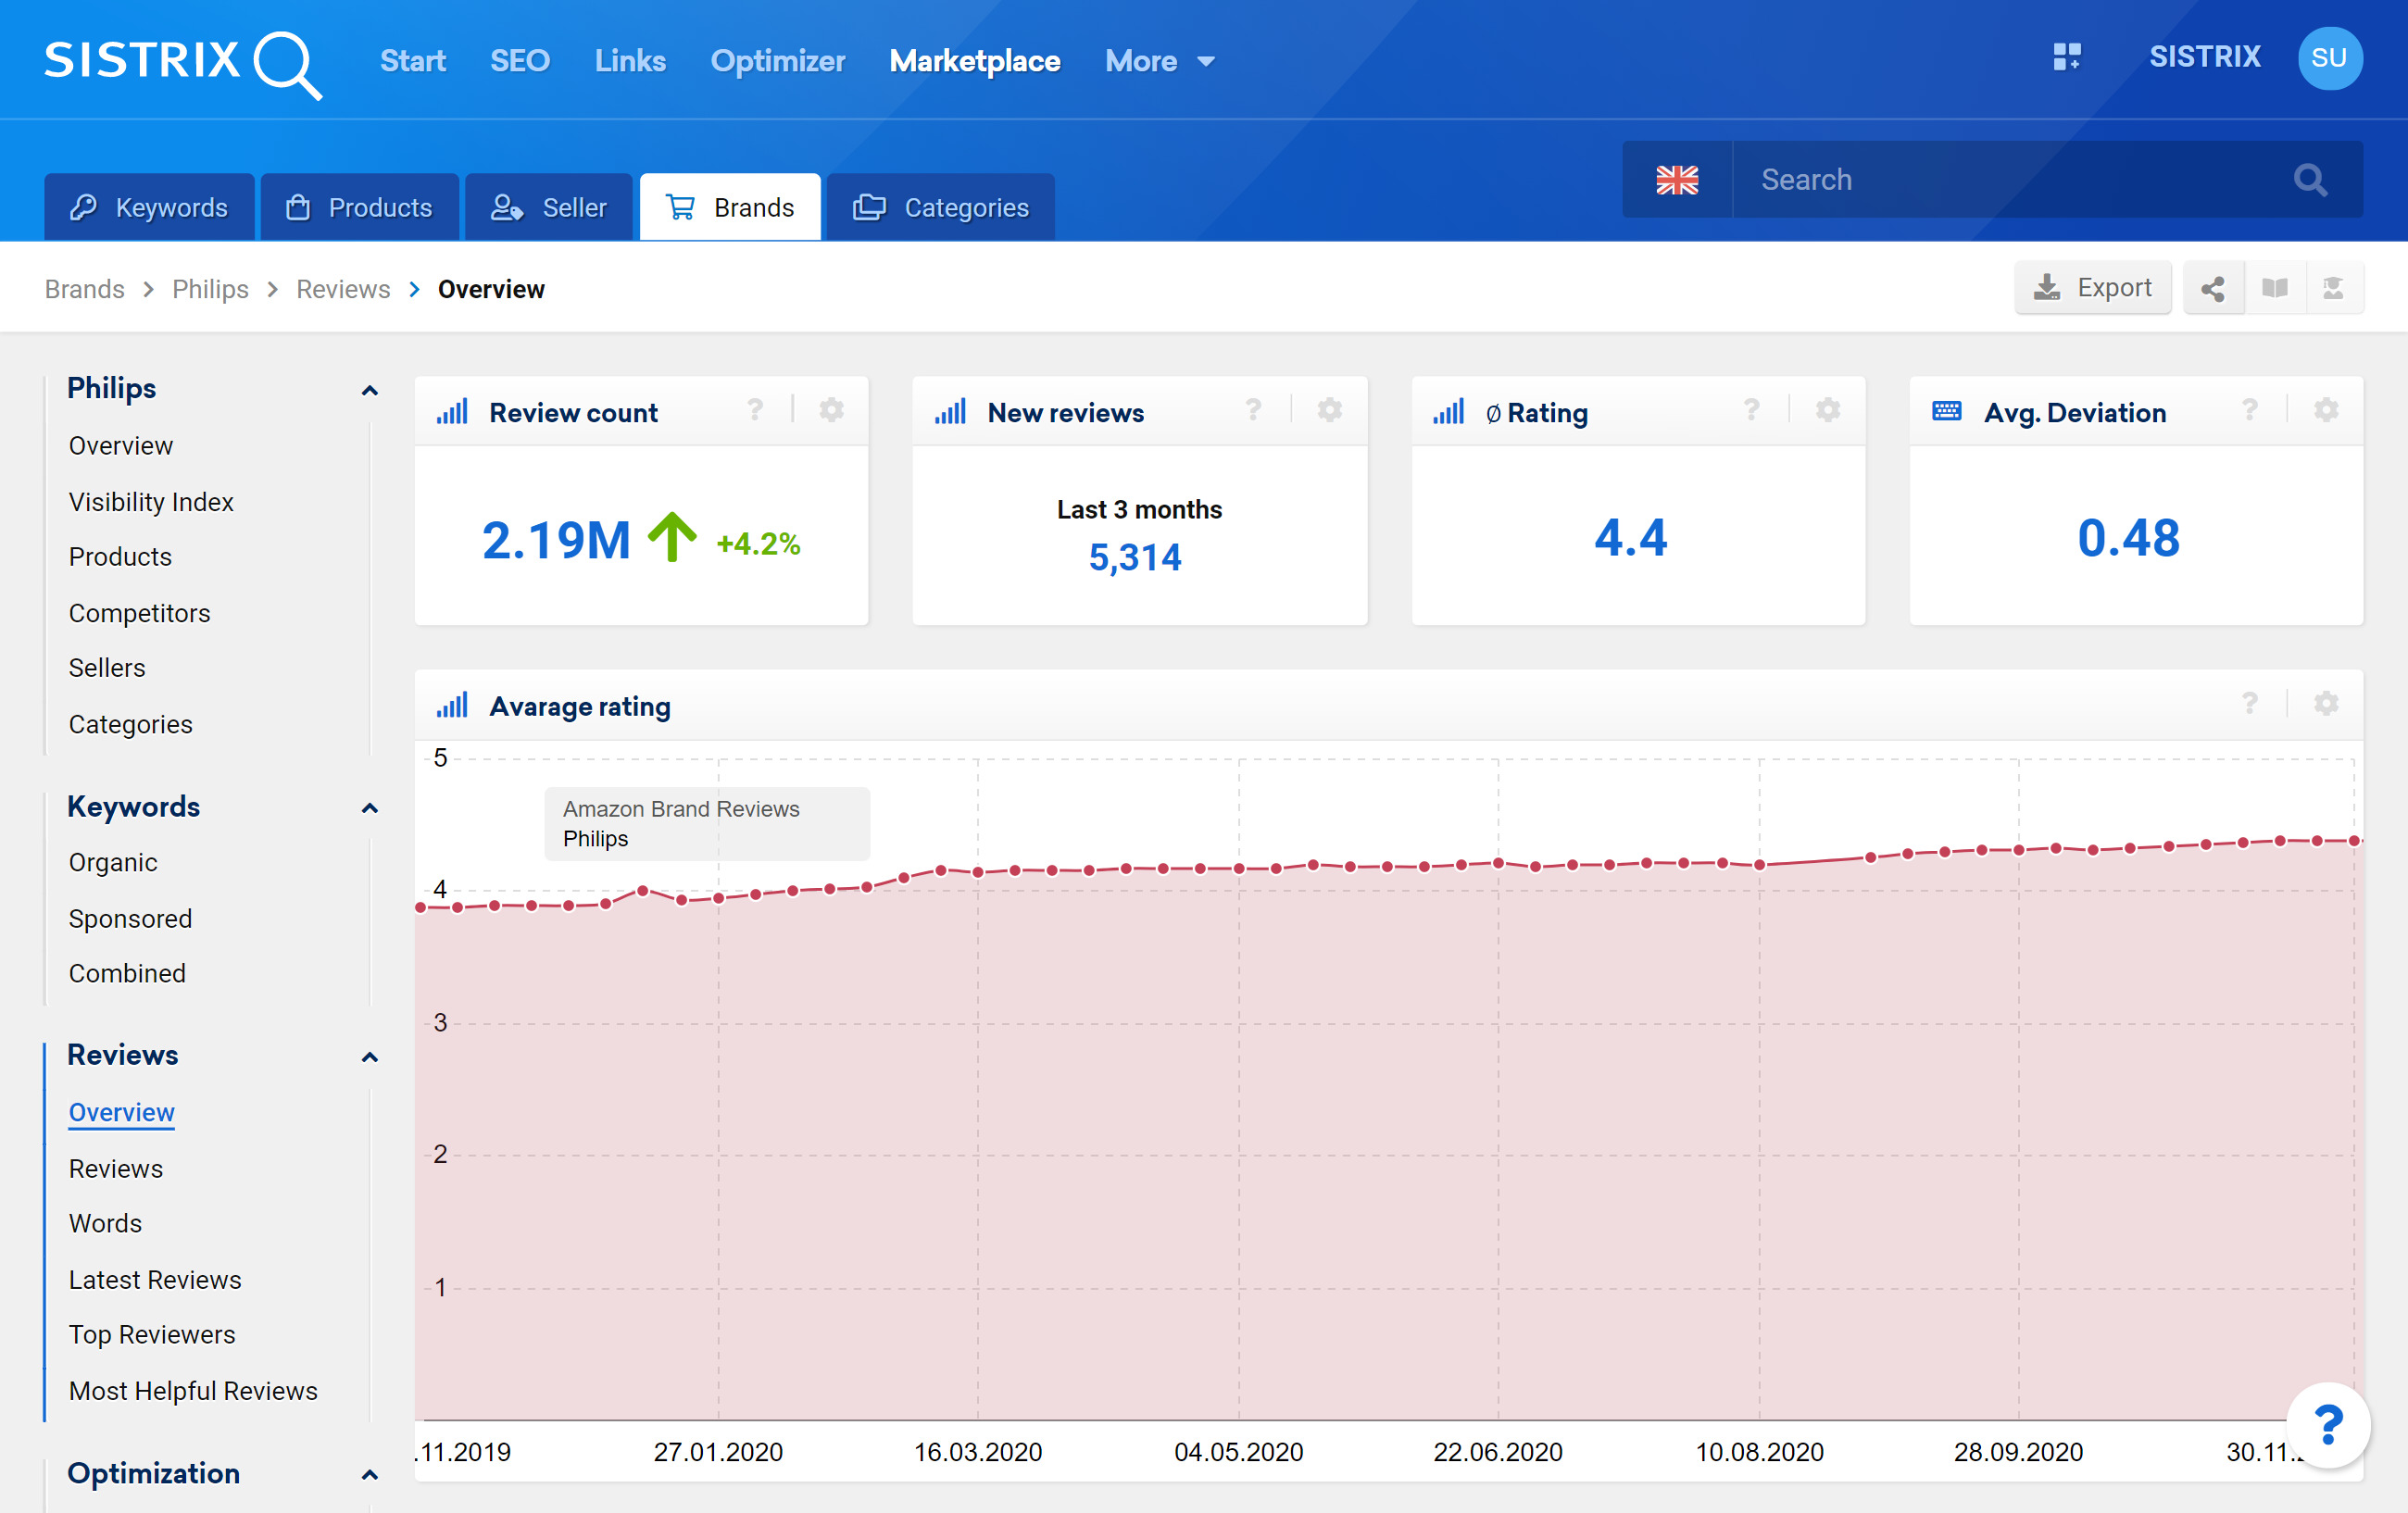Switch to the Categories tab
Image resolution: width=2408 pixels, height=1513 pixels.
[x=940, y=207]
